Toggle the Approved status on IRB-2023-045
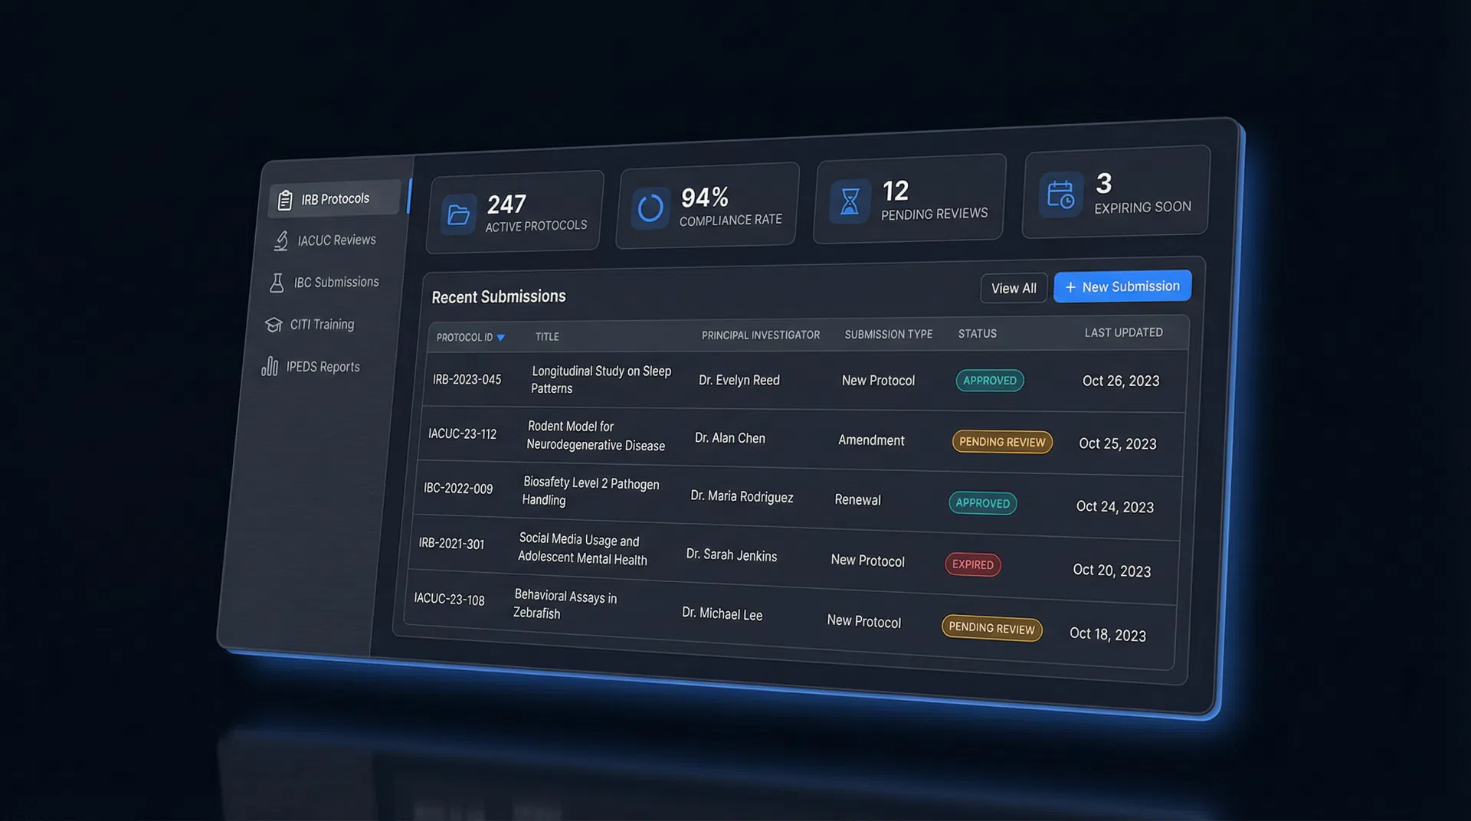Screen dimensions: 1471x821 tap(989, 380)
